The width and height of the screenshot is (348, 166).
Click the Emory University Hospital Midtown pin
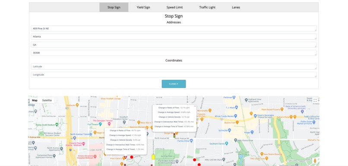coord(95,157)
